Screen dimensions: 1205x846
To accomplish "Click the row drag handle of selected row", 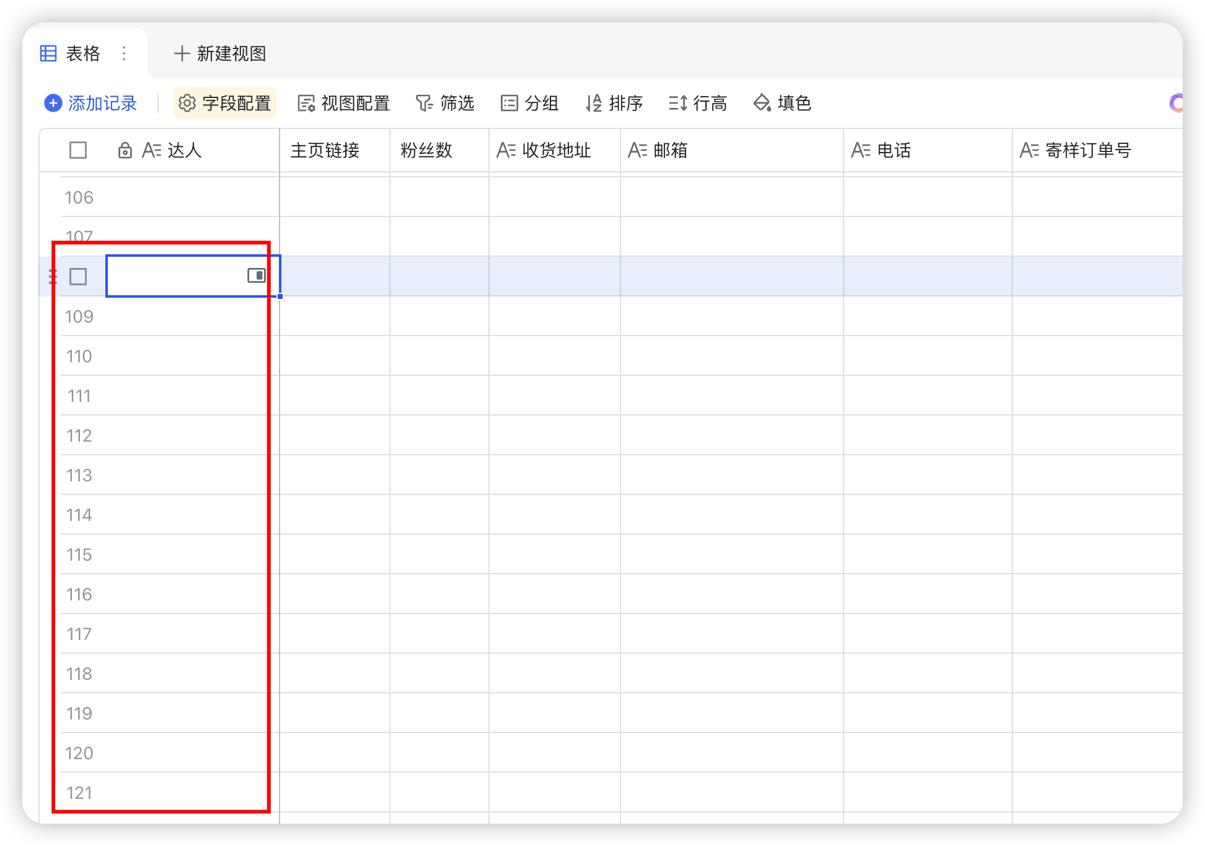I will coord(53,277).
